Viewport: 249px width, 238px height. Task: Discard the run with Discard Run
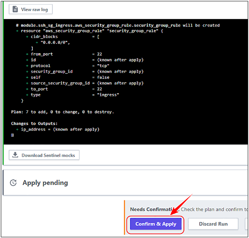213,224
